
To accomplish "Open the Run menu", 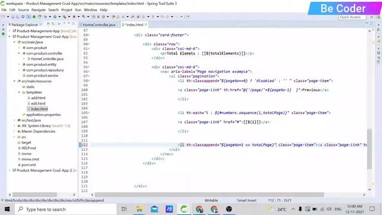I will tap(78, 10).
